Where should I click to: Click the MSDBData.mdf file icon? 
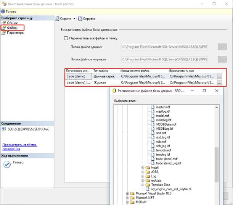tap(153, 124)
